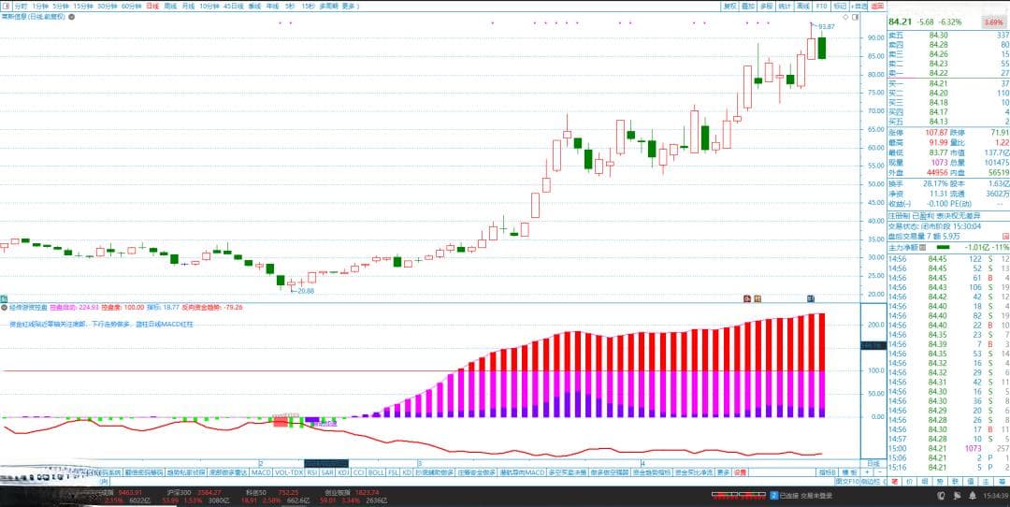Click the blue connection status icon 已连接
Screen dimensions: 1010x507
tap(773, 496)
